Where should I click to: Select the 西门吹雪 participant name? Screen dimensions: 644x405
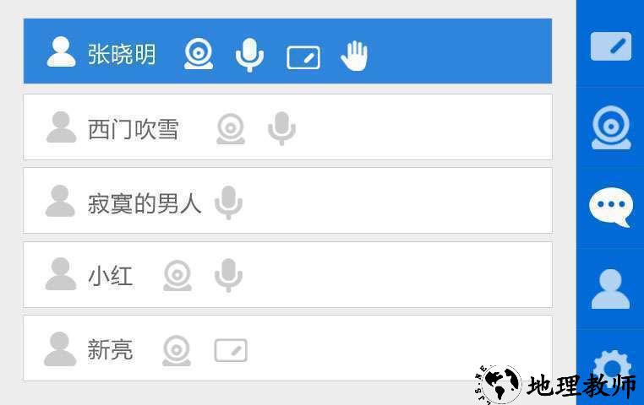(133, 129)
